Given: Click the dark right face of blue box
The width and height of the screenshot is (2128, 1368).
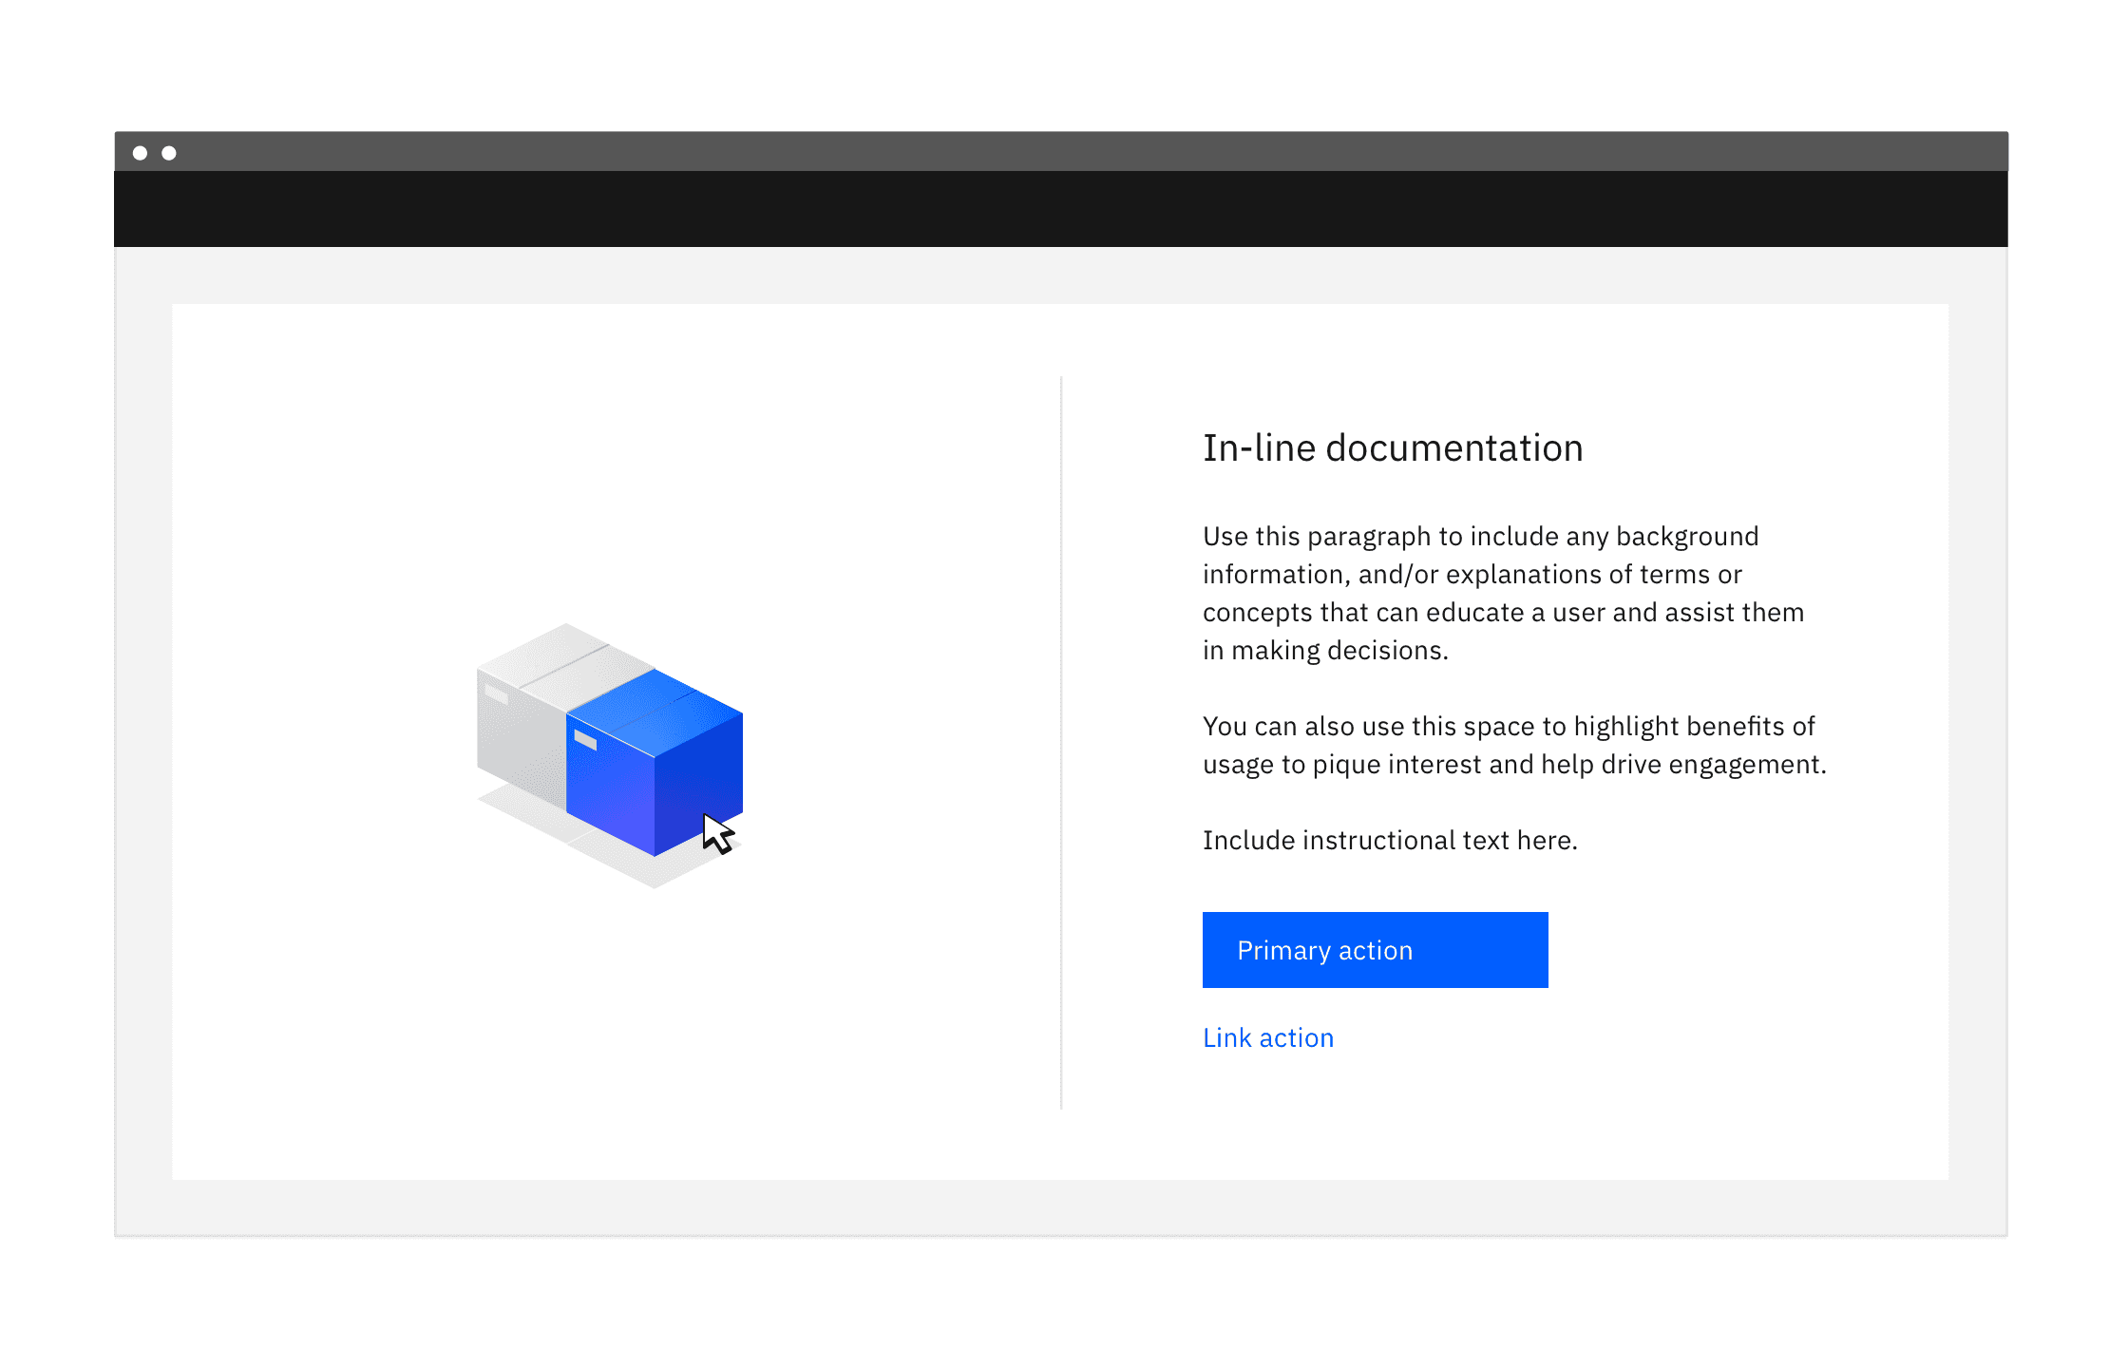Looking at the screenshot, I should [698, 779].
